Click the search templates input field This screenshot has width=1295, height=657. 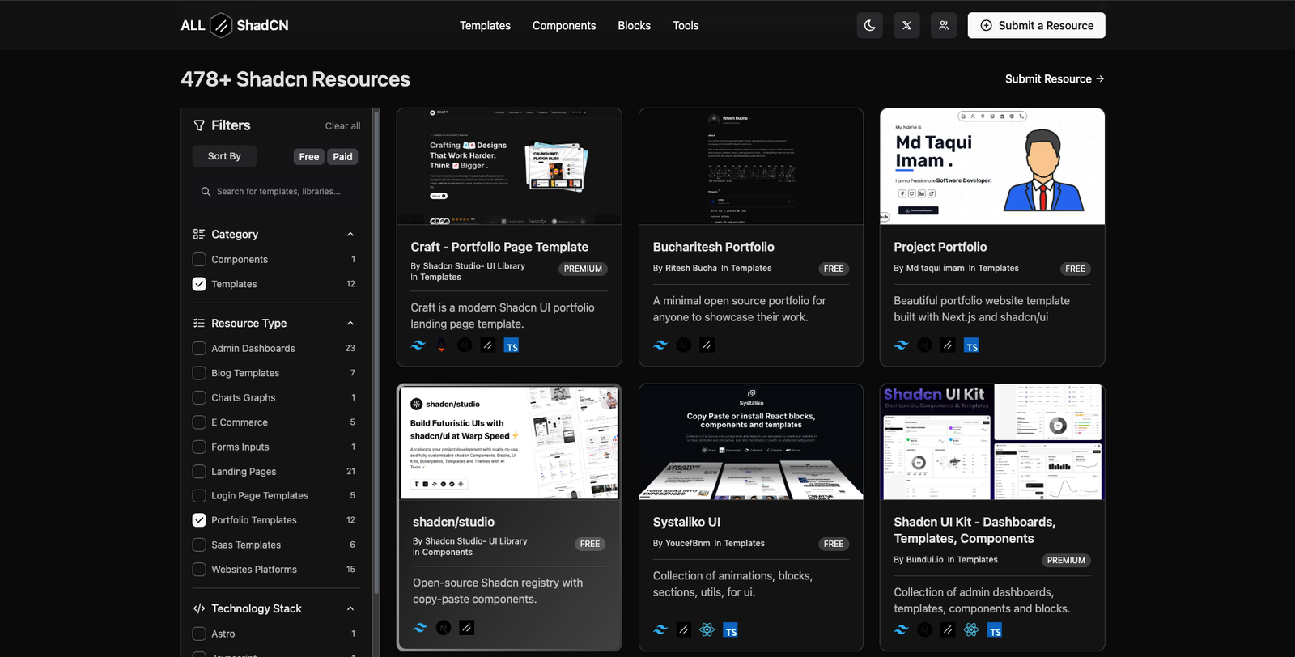(x=277, y=192)
